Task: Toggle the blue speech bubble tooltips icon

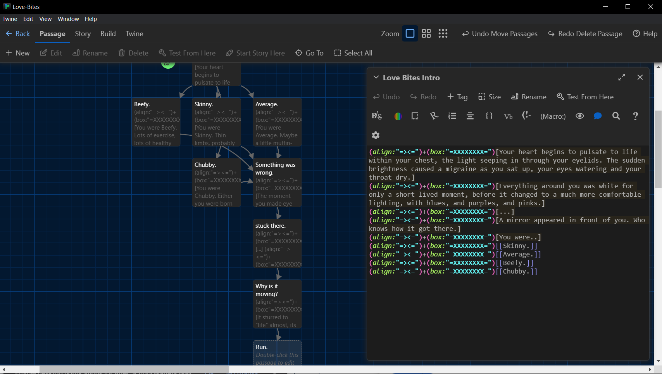Action: [x=597, y=116]
